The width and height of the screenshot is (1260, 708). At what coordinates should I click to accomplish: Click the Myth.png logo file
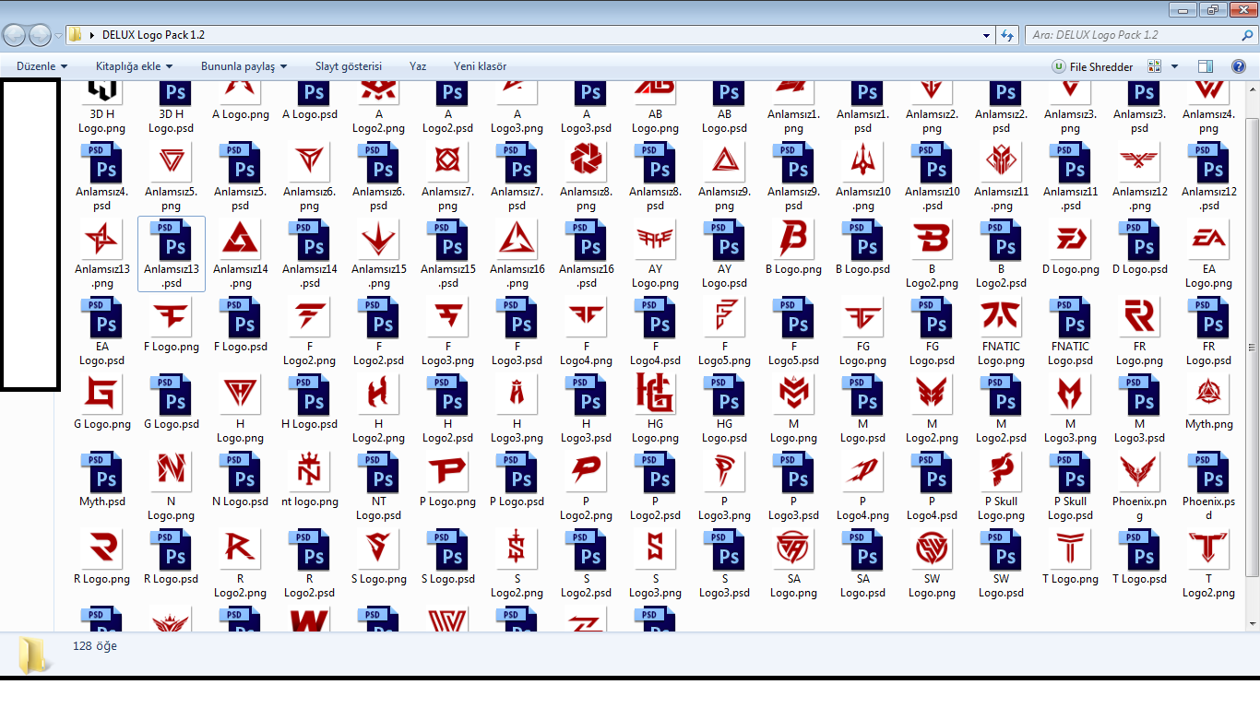point(1209,395)
